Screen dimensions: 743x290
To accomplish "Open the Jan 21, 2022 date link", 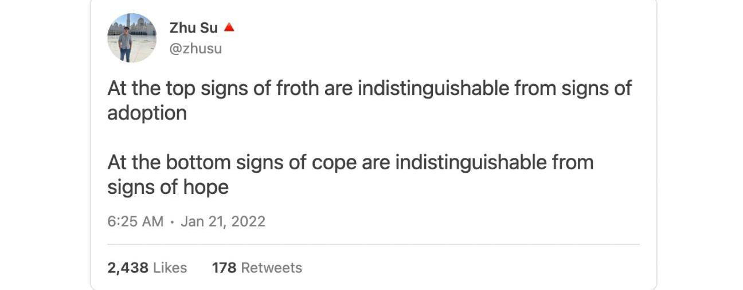I will (223, 221).
